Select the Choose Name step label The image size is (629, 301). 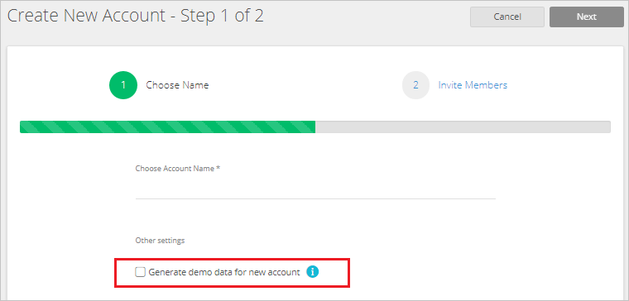[177, 85]
